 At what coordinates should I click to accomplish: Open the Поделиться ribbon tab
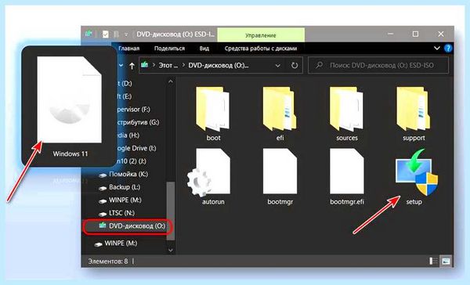tap(169, 49)
